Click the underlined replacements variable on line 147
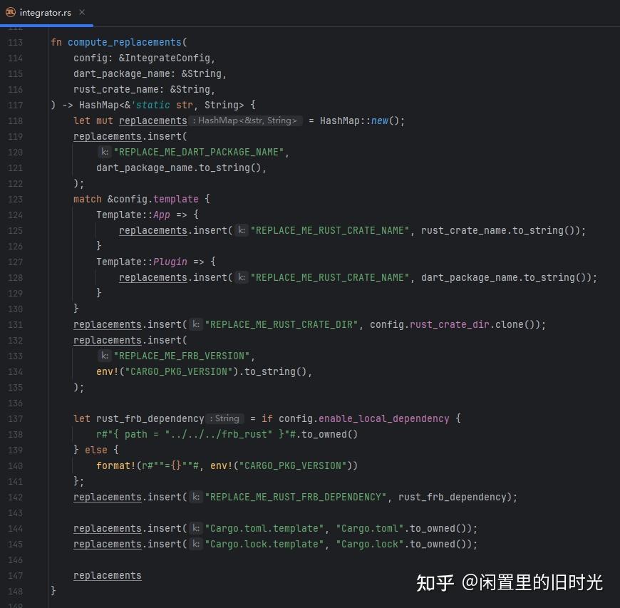Screen dimensions: 620x608 pyautogui.click(x=107, y=575)
